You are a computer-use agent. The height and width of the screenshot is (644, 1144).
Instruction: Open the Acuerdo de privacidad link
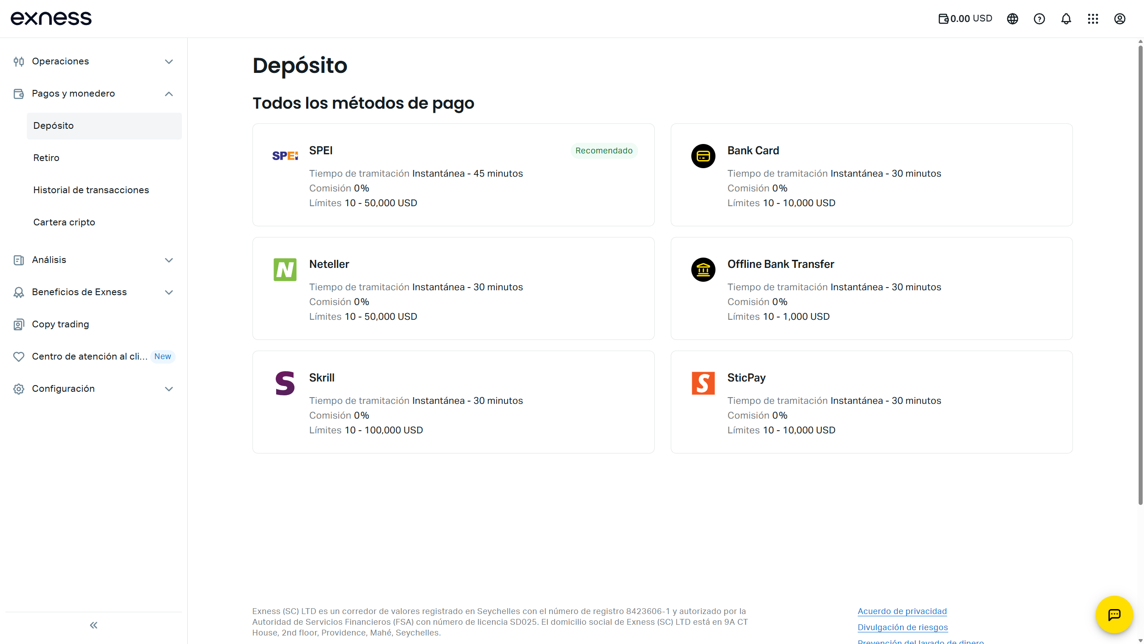[902, 611]
